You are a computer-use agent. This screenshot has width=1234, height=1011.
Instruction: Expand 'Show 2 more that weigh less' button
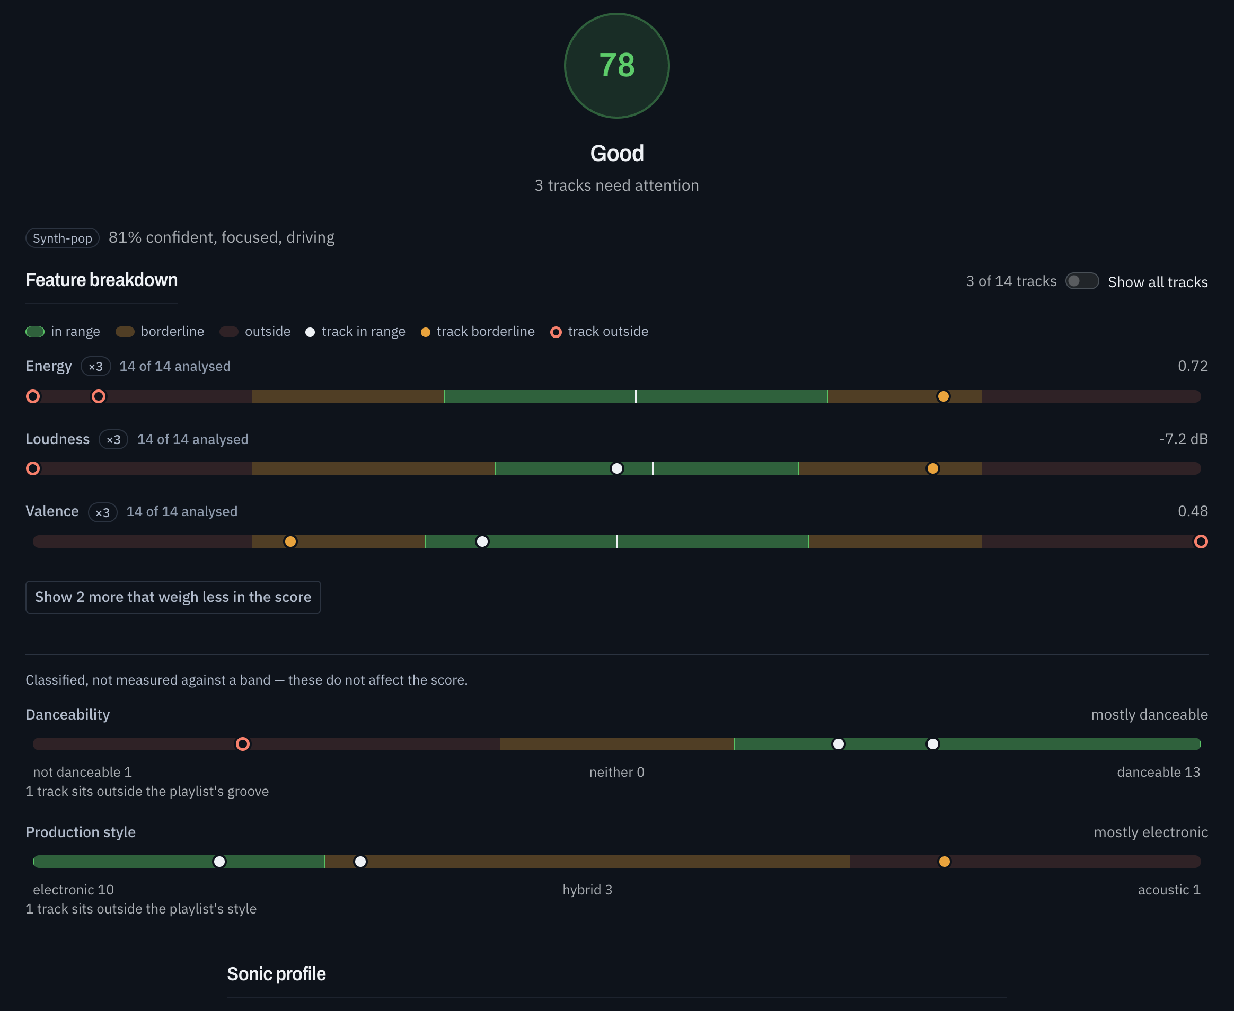[x=173, y=597]
